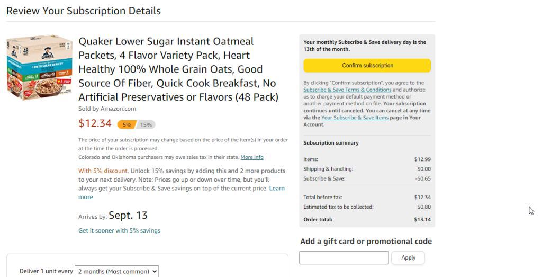Expand the delivery frequency dropdown

(x=117, y=272)
